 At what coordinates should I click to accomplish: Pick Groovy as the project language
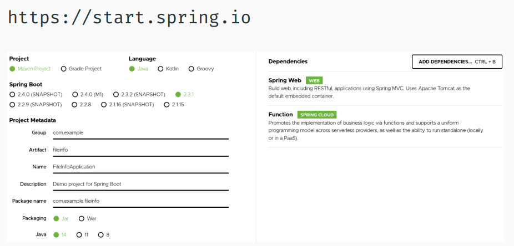pos(192,69)
